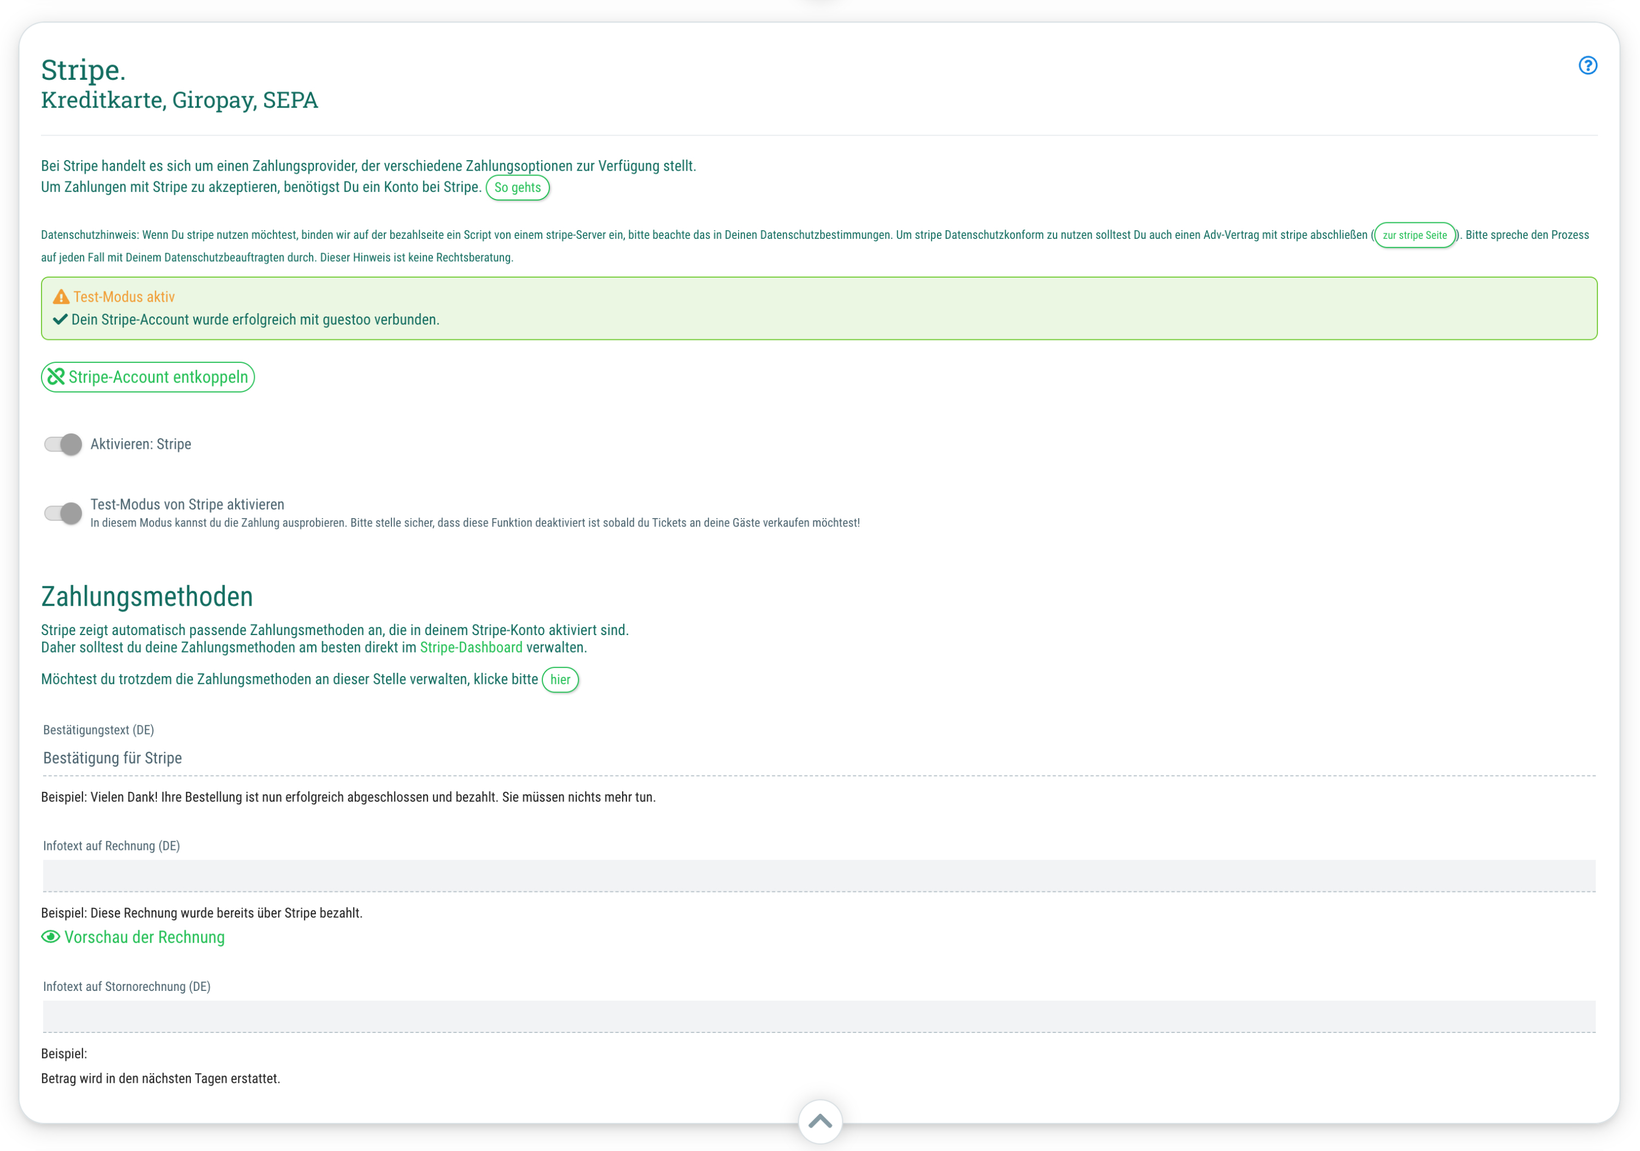Open the Stripe-Dashboard link

click(x=471, y=648)
